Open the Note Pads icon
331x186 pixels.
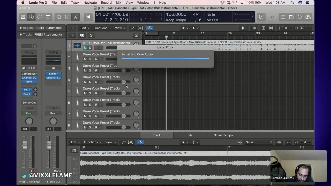[291, 17]
